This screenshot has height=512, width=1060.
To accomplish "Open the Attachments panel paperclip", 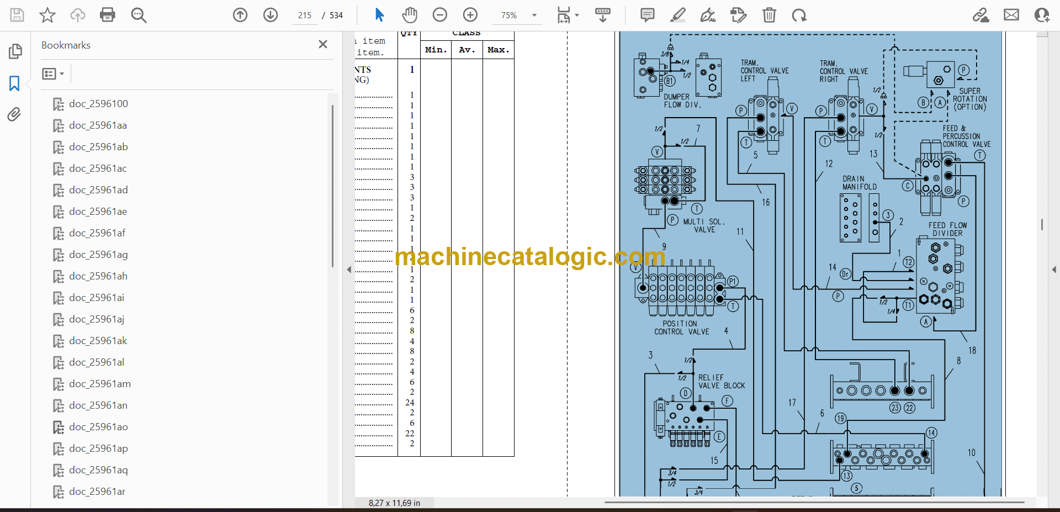I will [14, 114].
